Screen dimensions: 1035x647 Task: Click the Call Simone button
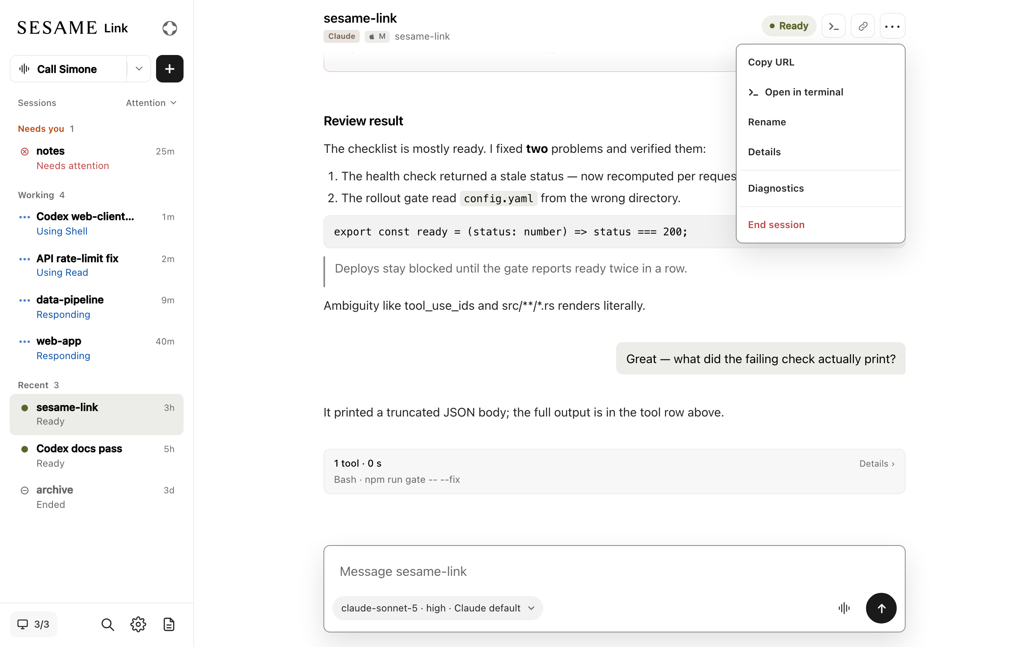[x=68, y=68]
